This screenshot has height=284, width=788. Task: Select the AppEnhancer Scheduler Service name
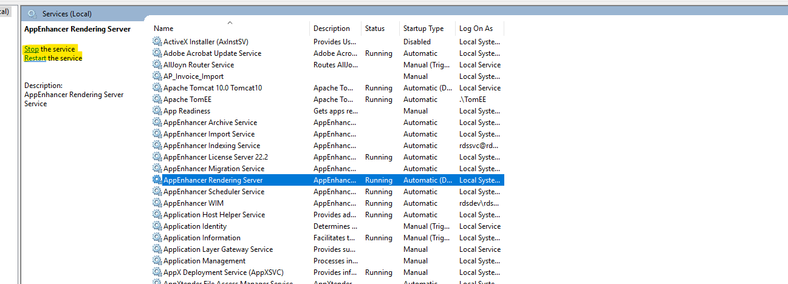click(214, 192)
